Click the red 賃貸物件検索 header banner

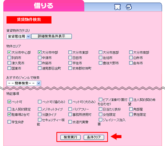coord(29,20)
